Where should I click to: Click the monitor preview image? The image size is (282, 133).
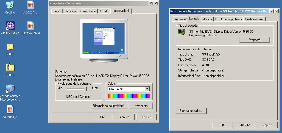point(104,41)
